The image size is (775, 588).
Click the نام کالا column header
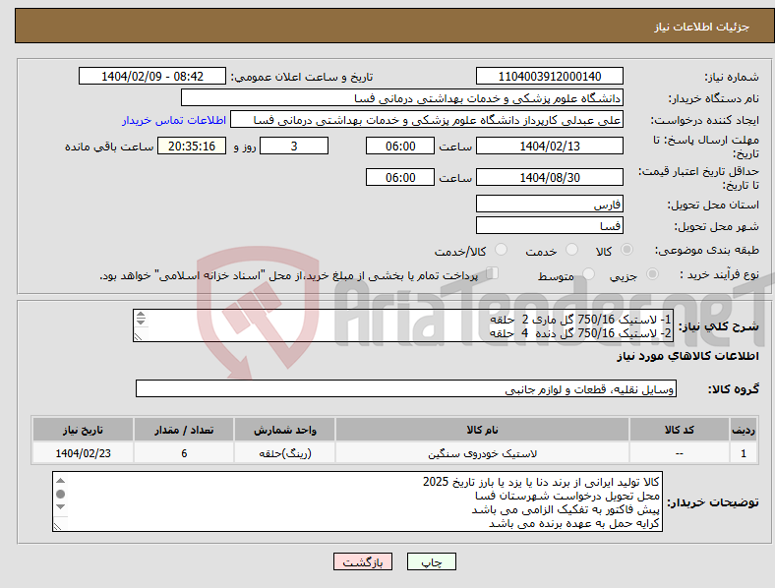pos(482,430)
